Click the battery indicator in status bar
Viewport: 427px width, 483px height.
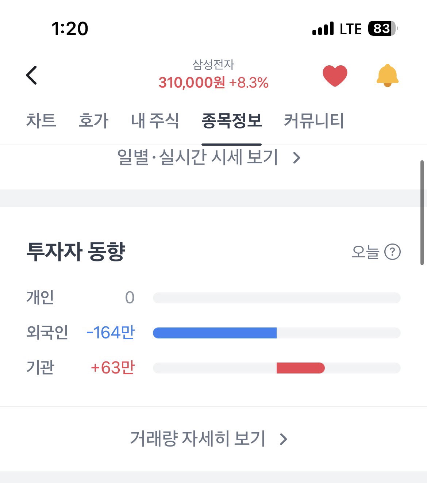pos(383,28)
